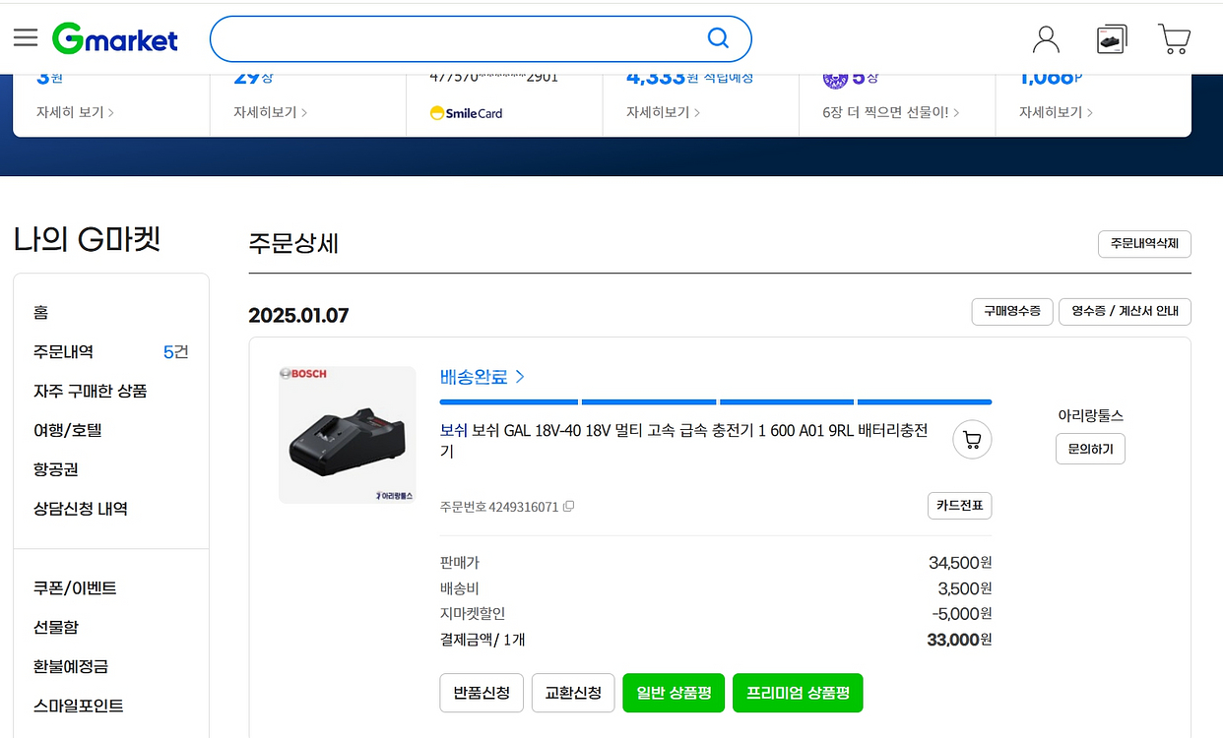Select the 3,500원 shipping fee
This screenshot has width=1223, height=738.
point(964,588)
